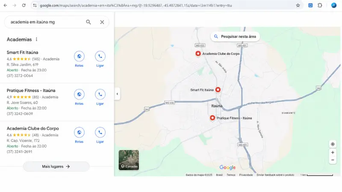Viewport: 342px width, 192px height.
Task: Show my location on the map
Action: coord(333,144)
